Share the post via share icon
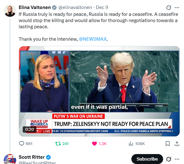 tap(177, 143)
